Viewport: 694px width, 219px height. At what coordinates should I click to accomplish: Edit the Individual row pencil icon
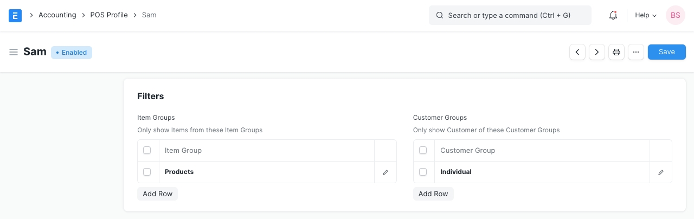tap(661, 172)
